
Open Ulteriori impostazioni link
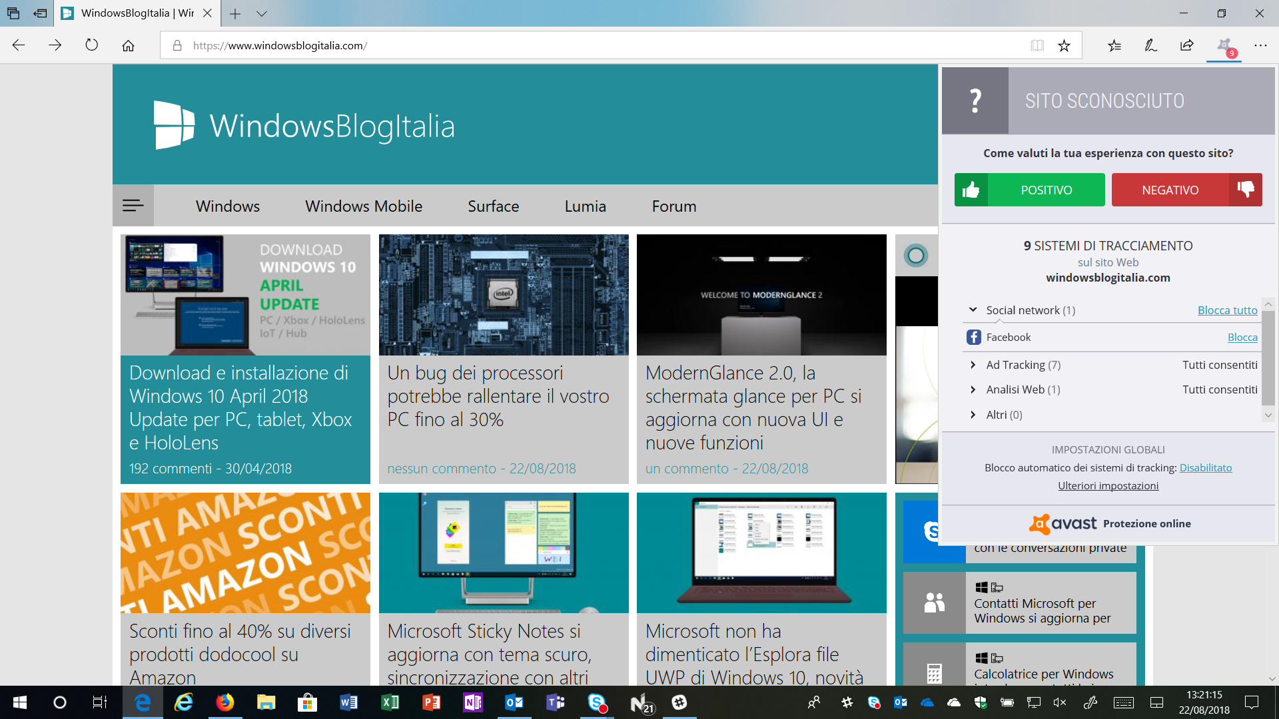pos(1108,486)
